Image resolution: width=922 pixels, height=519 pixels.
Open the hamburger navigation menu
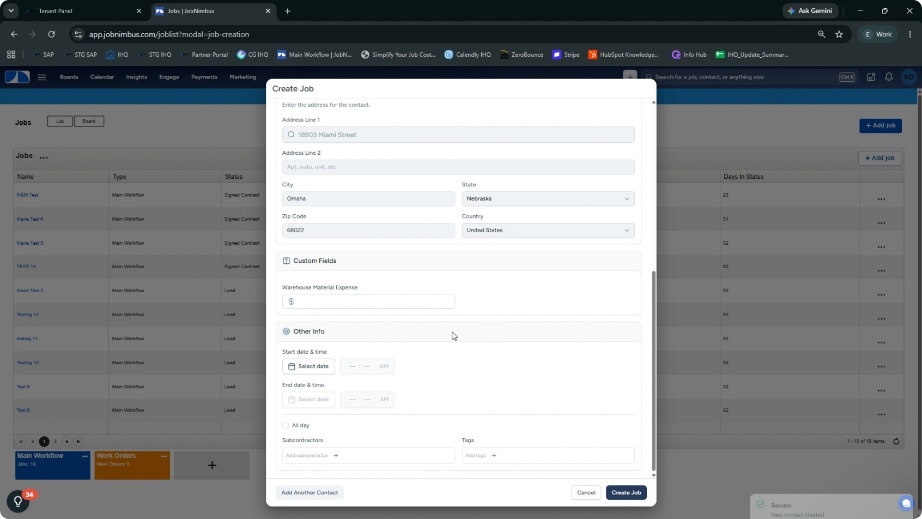42,77
